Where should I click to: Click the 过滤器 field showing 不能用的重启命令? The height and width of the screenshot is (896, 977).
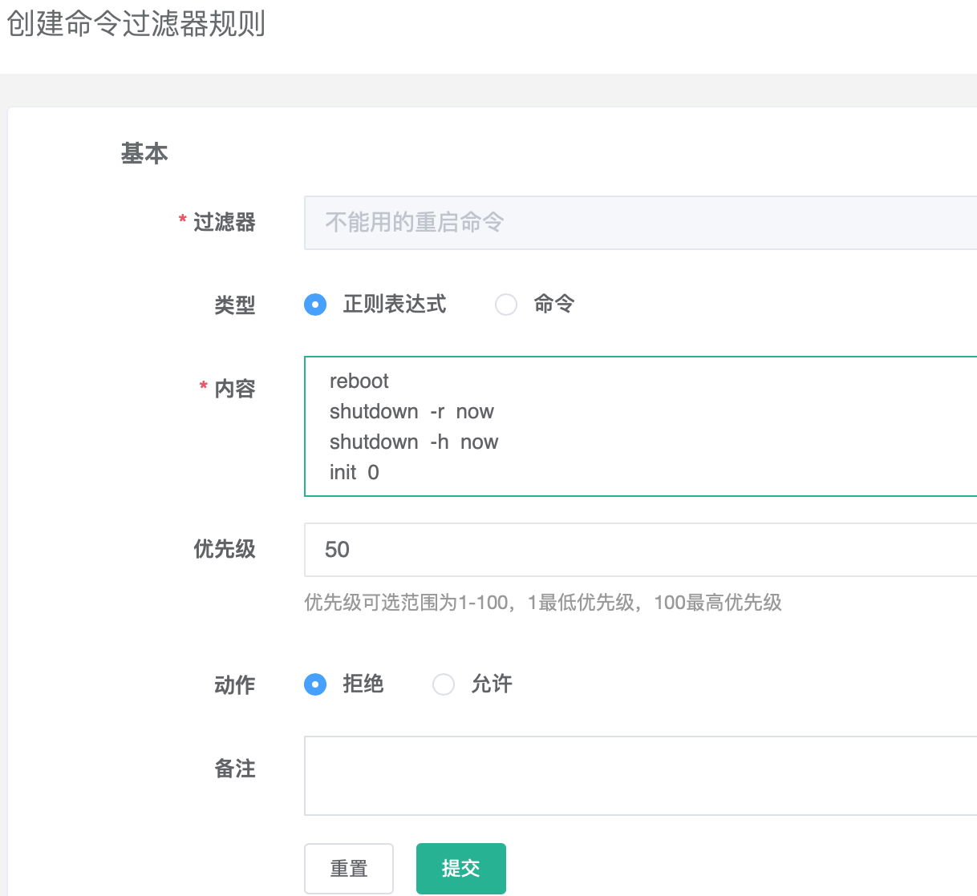pyautogui.click(x=641, y=223)
